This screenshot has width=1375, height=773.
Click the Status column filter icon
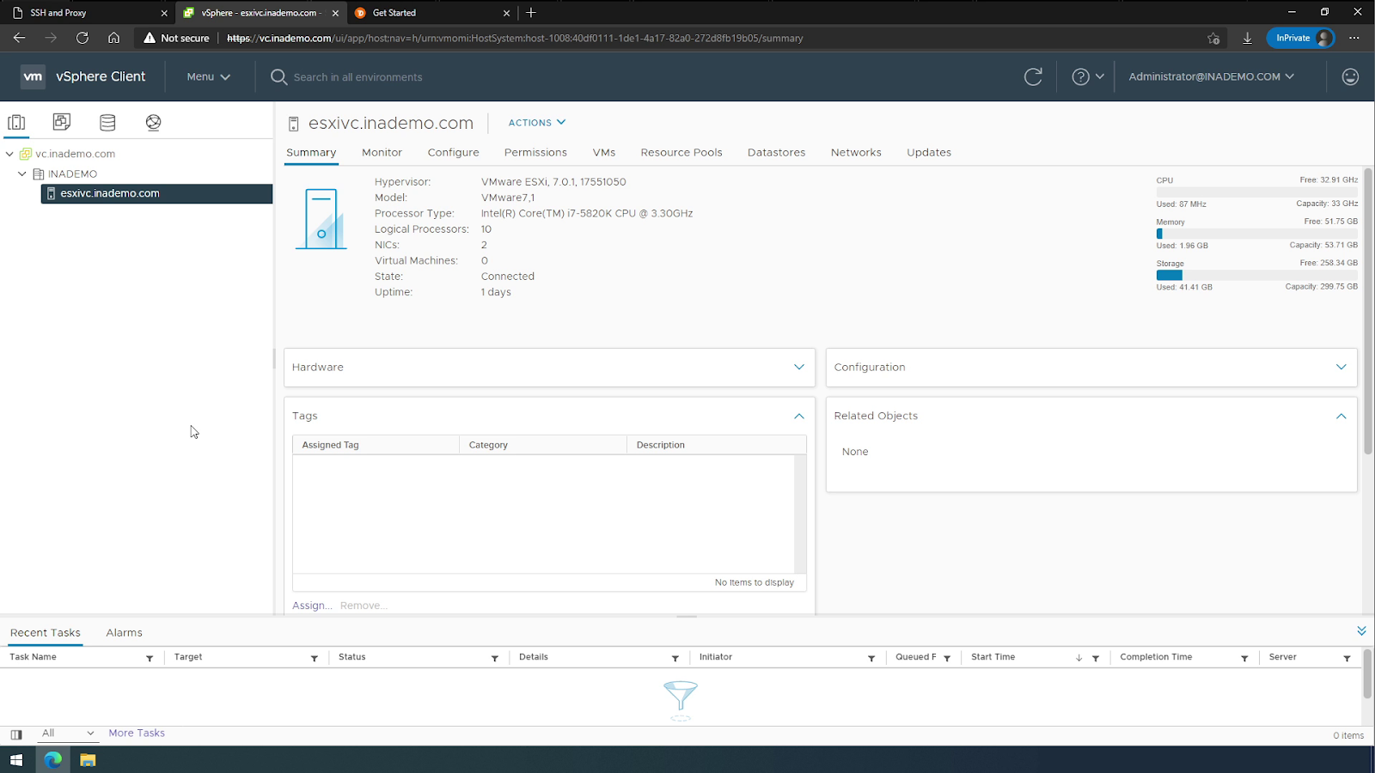[x=494, y=658]
